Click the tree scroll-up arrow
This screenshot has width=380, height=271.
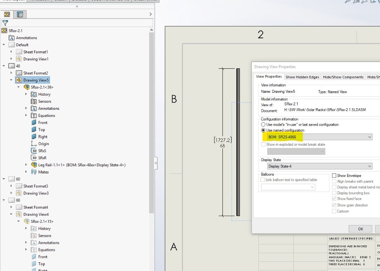click(152, 30)
